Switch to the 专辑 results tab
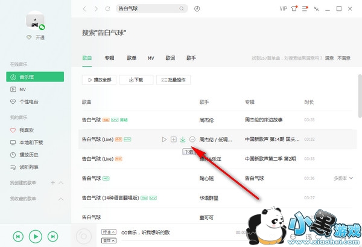This screenshot has width=362, height=247. (109, 58)
